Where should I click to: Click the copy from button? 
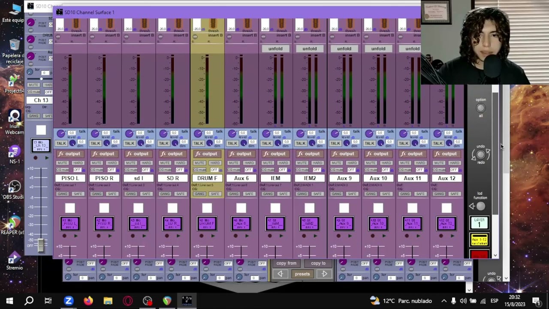286,264
